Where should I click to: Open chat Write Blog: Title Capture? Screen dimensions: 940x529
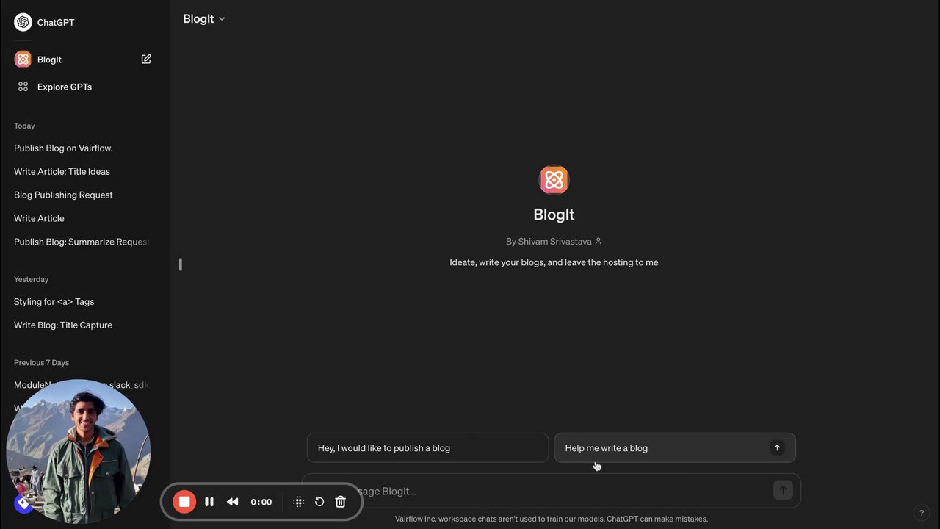pos(63,325)
